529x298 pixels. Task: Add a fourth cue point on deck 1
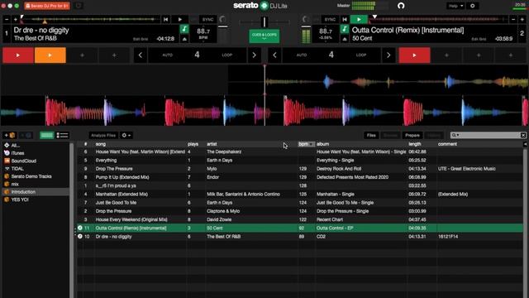tap(114, 55)
